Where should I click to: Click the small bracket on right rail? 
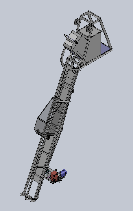[73, 91]
